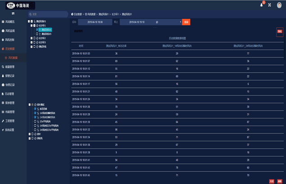This screenshot has height=184, width=286.
Task: Collapse the sidebar with the hamburger icon
Action: tap(3, 14)
